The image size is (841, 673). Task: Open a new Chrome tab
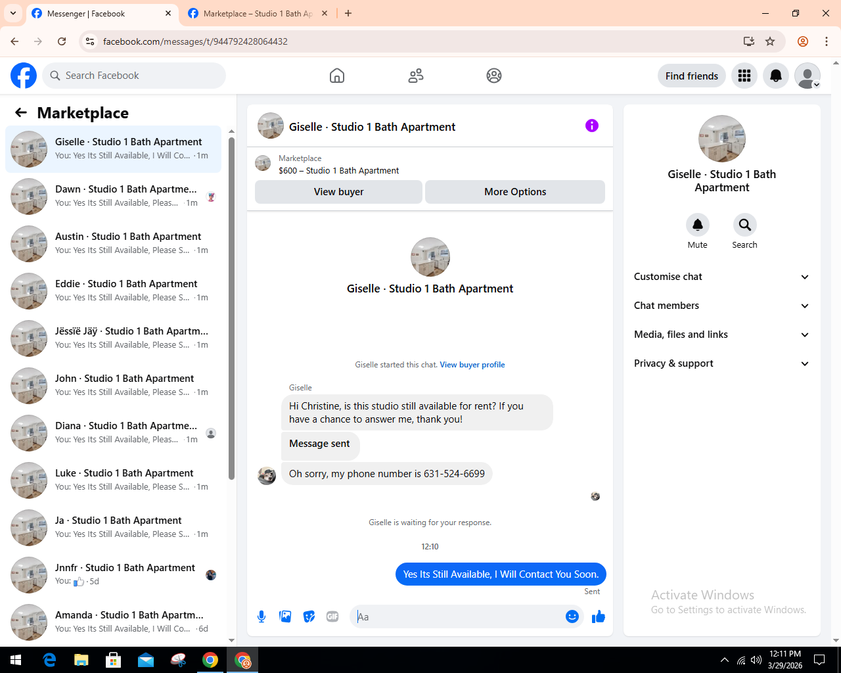(348, 13)
